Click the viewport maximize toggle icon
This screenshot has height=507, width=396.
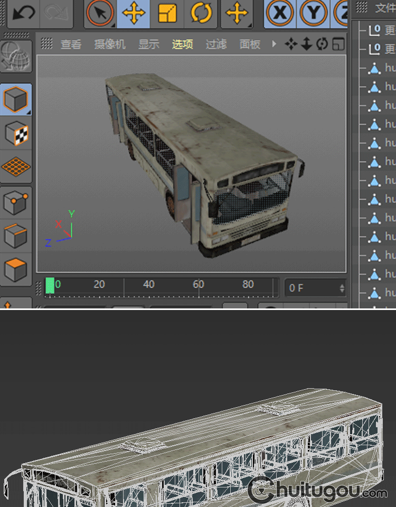pyautogui.click(x=338, y=44)
